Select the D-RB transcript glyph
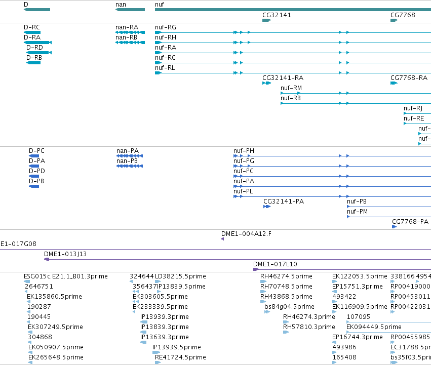Screen dimensions: 431x365 pyautogui.click(x=33, y=63)
